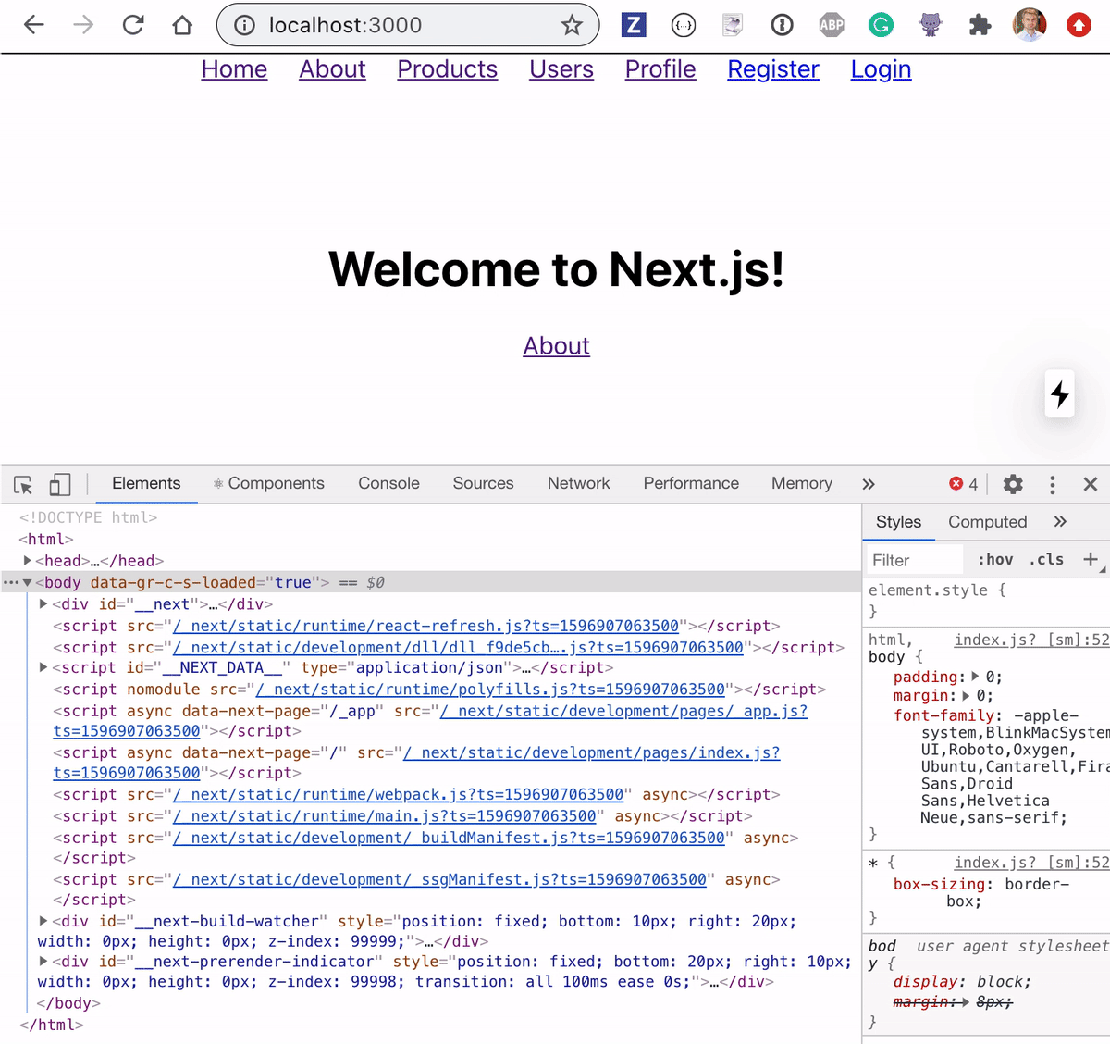Focus the localhost:3000 address bar
1110x1044 pixels.
[407, 25]
